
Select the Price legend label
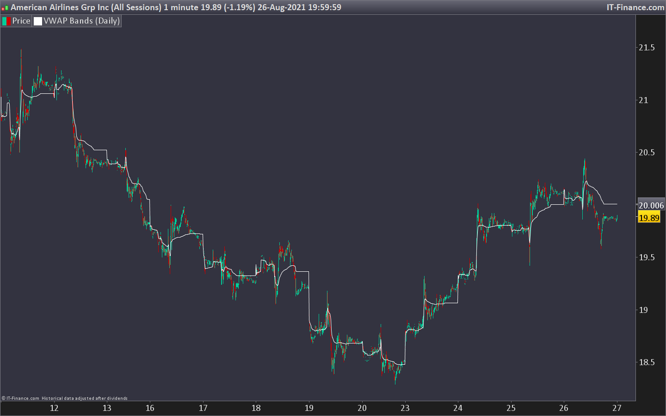21,21
